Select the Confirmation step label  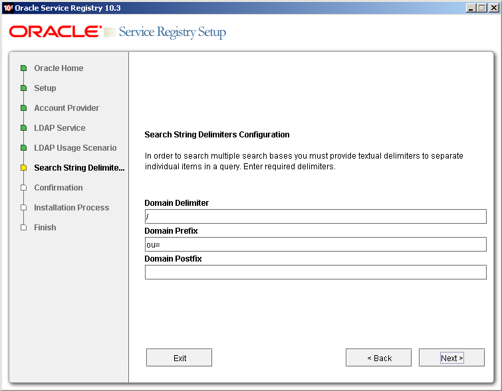(x=59, y=188)
